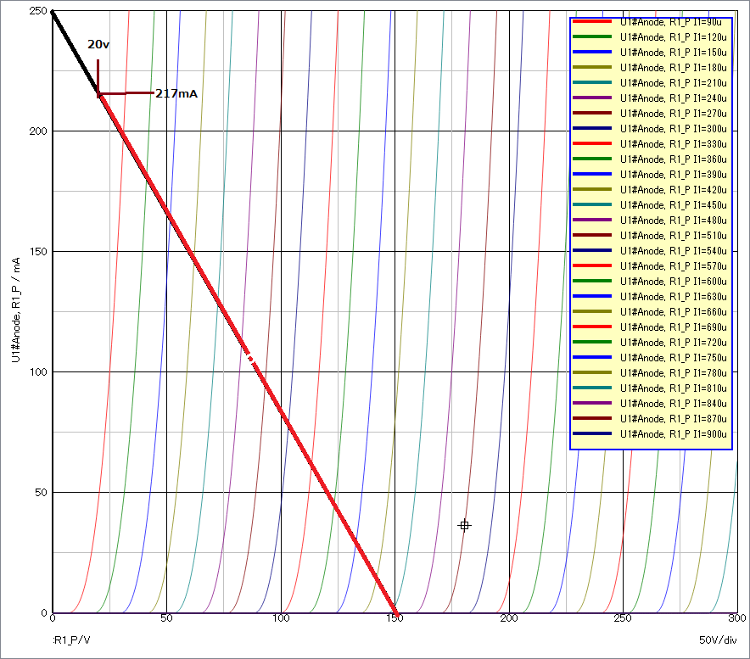Click the 217mA annotation label
The width and height of the screenshot is (750, 659).
176,94
